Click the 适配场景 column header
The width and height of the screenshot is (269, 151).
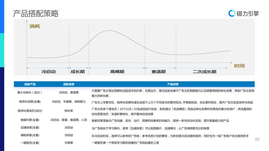[69, 84]
